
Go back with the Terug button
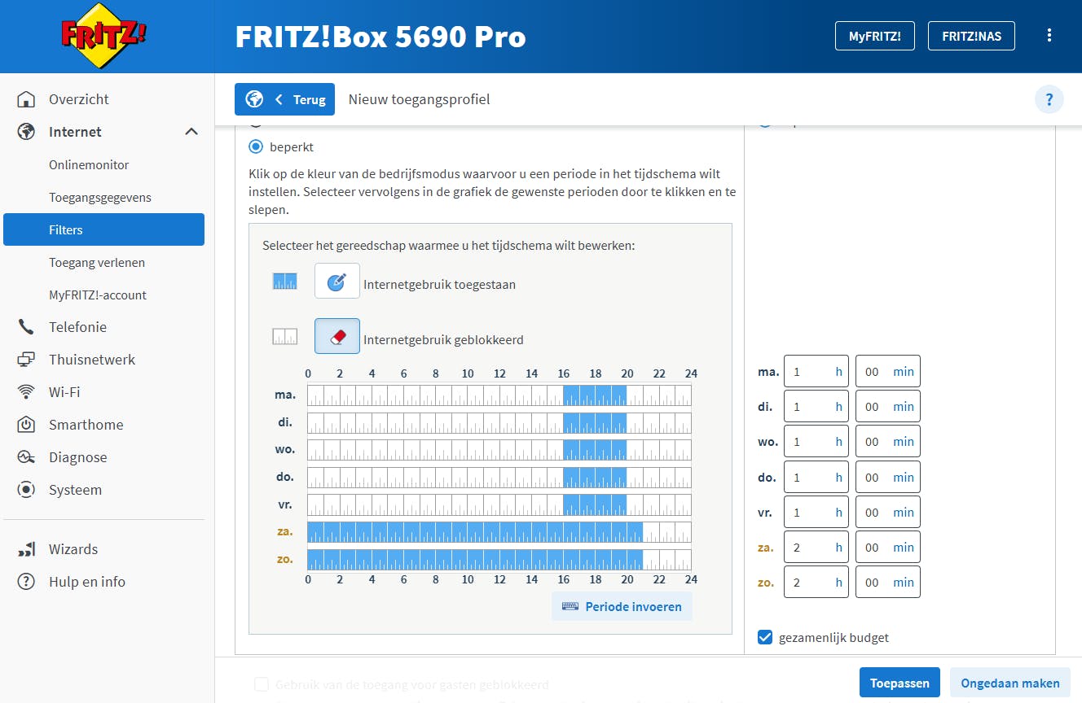coord(284,99)
